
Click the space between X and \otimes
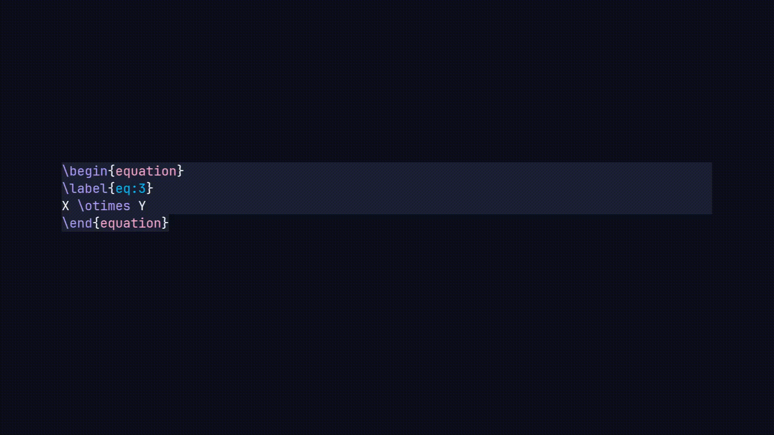[x=74, y=206]
